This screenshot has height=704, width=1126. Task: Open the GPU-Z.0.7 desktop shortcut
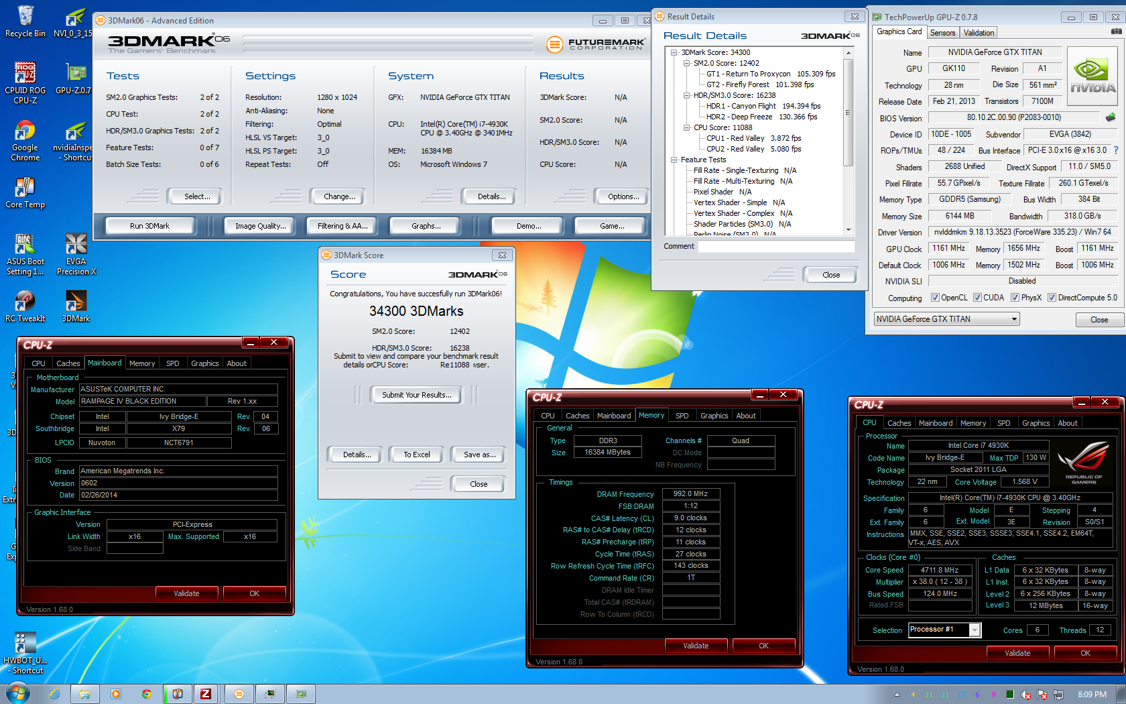(x=74, y=78)
